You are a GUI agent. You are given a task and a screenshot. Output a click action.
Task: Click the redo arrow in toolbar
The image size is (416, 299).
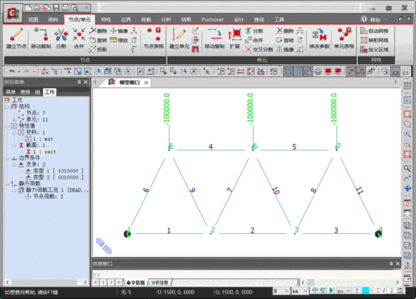coord(26,71)
